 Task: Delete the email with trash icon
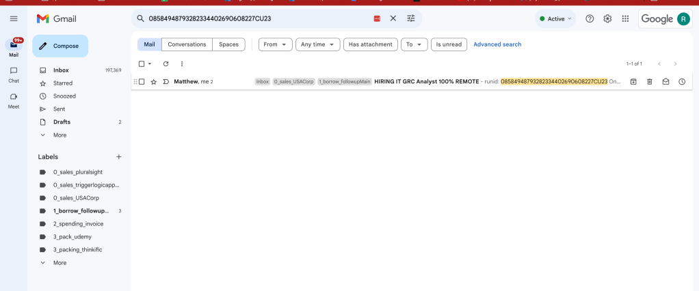click(650, 81)
